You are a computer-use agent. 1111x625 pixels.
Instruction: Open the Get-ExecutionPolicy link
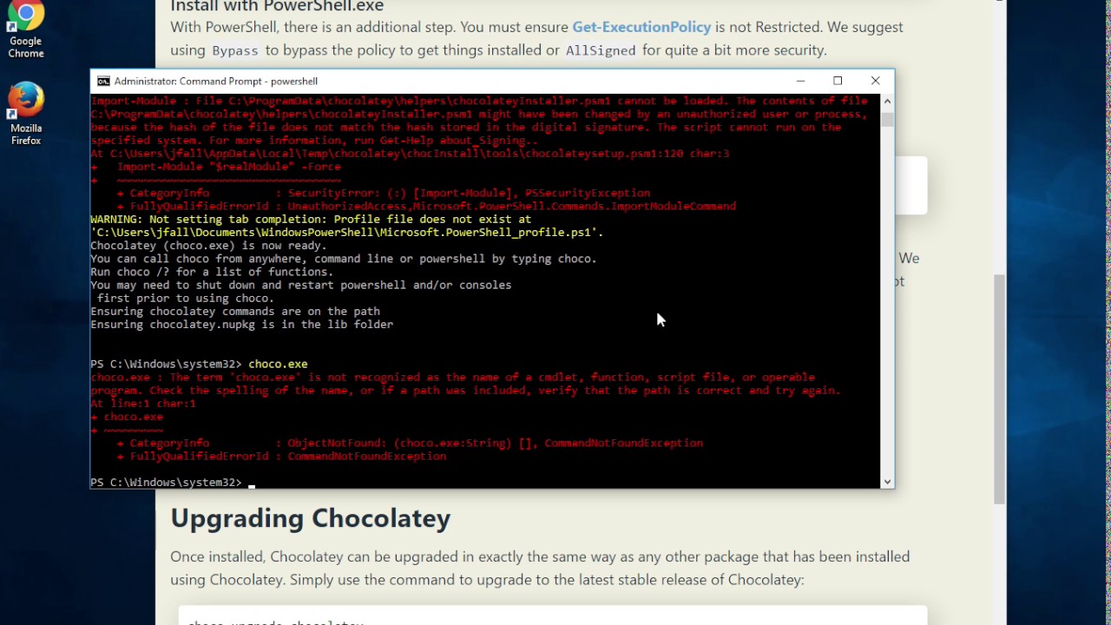click(x=641, y=27)
